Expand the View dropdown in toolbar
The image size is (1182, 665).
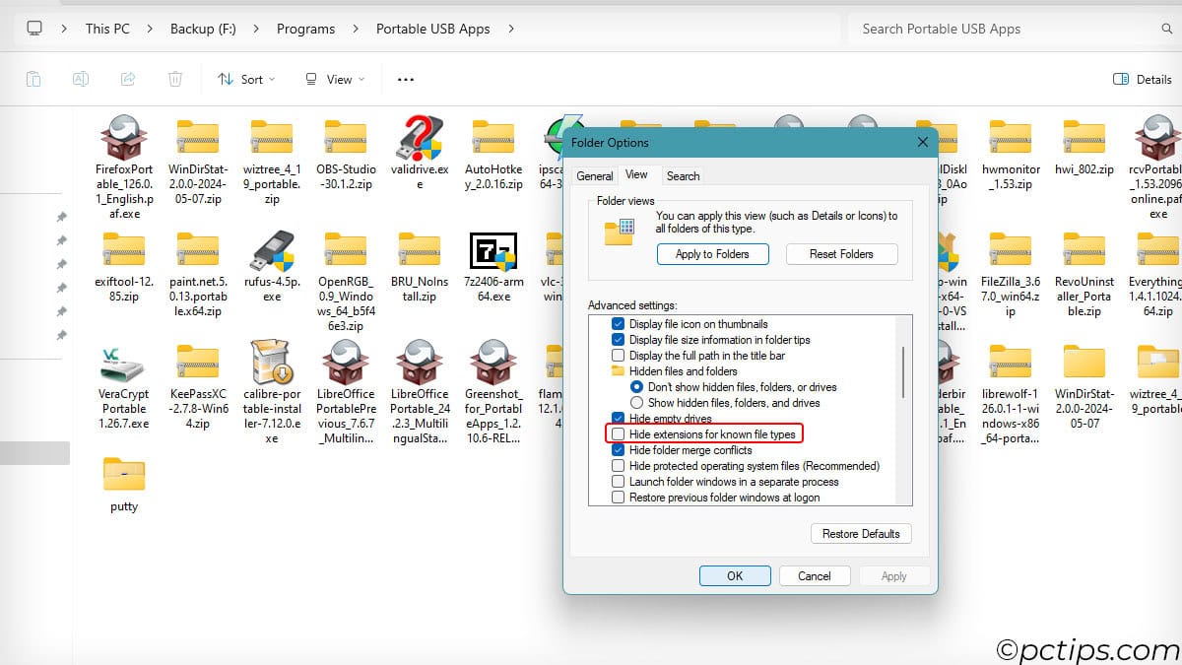click(335, 79)
